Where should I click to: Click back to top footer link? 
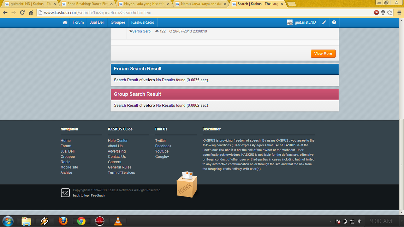pos(81,195)
